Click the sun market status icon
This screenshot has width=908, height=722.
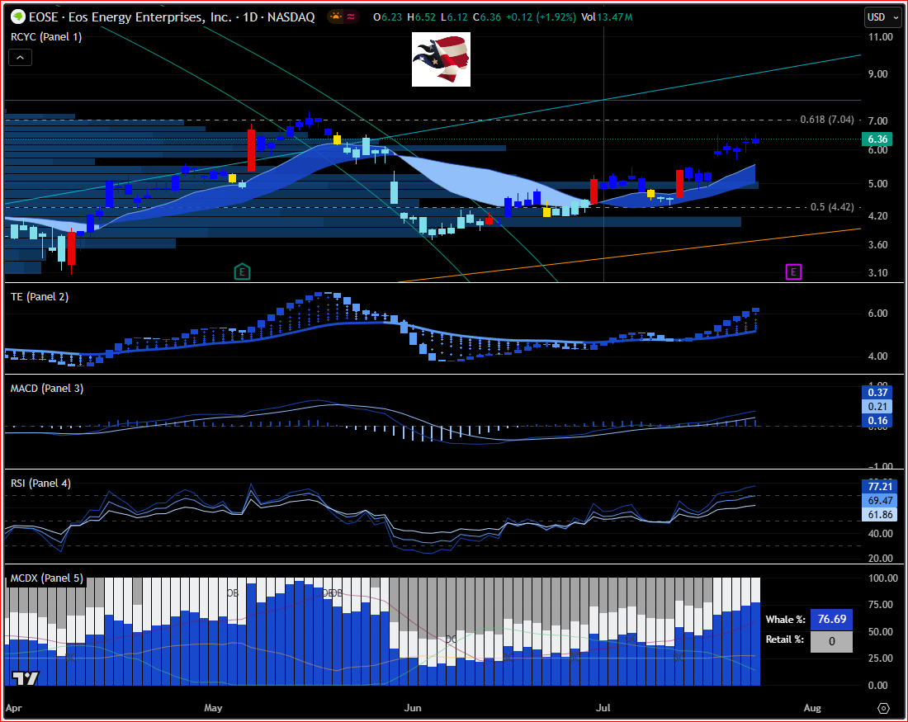[x=335, y=17]
